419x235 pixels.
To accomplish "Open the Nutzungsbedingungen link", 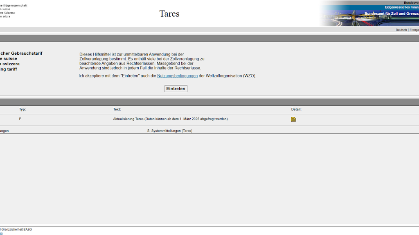I will pos(177,75).
